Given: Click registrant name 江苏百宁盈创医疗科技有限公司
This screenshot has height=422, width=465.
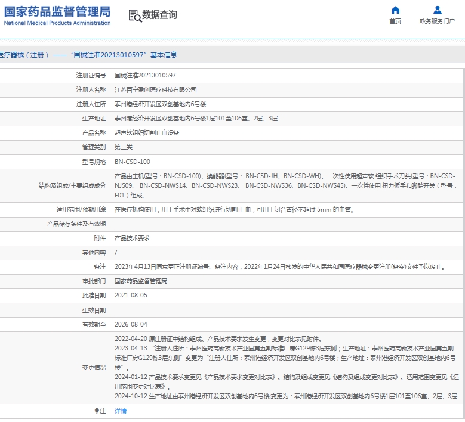Looking at the screenshot, I should pyautogui.click(x=156, y=90).
